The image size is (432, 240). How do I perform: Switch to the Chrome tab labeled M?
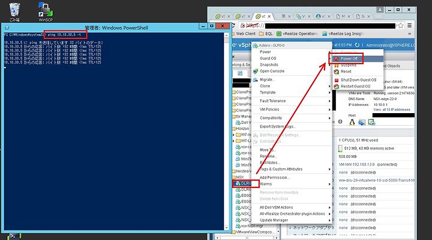(x=343, y=16)
